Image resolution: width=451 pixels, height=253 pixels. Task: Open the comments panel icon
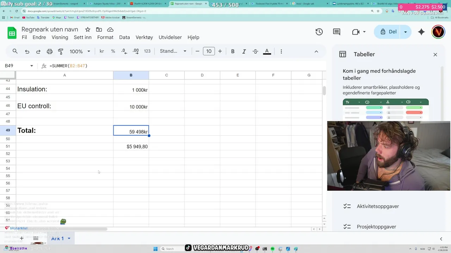(x=336, y=32)
